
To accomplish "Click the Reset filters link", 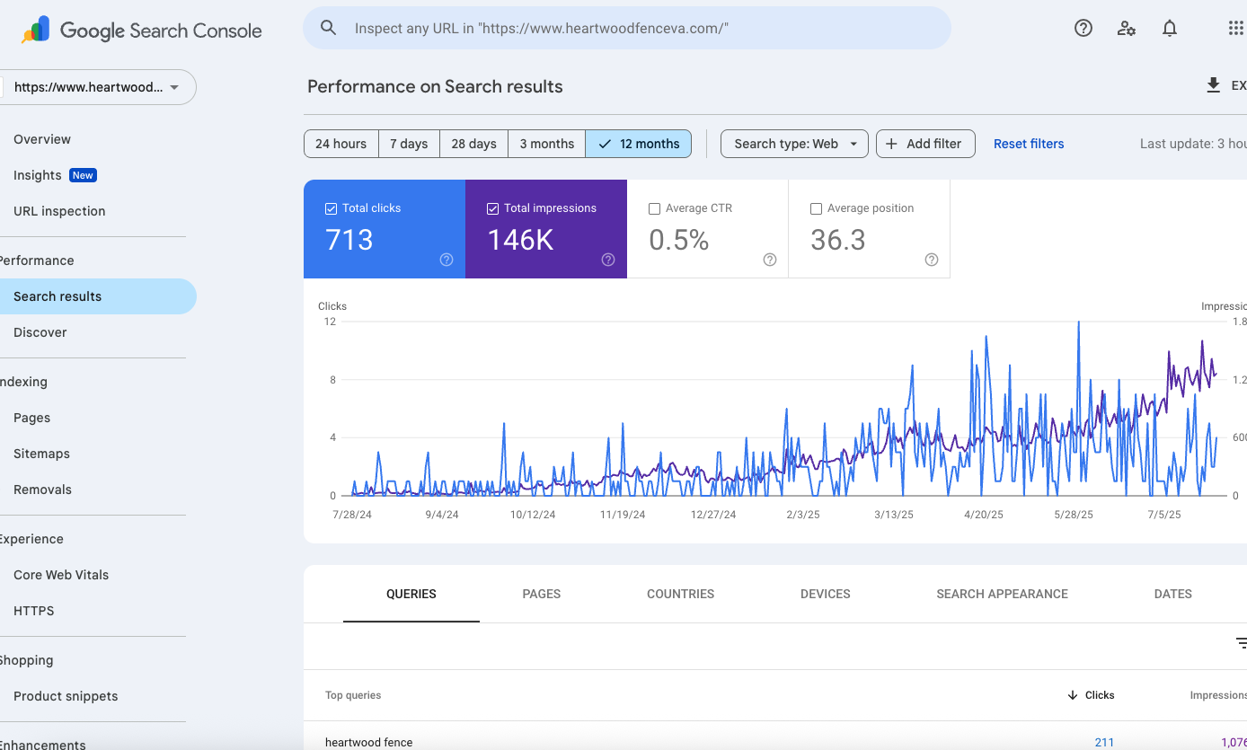I will point(1029,144).
